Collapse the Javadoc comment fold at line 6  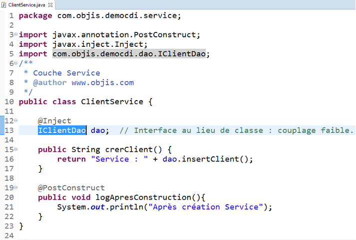tap(15, 63)
